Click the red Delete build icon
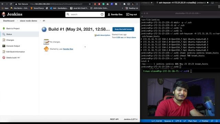This screenshot has width=220, height=124. point(4,58)
